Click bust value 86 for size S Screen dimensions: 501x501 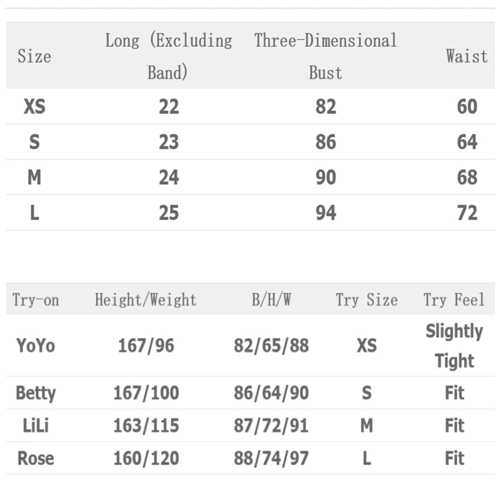[x=326, y=142]
